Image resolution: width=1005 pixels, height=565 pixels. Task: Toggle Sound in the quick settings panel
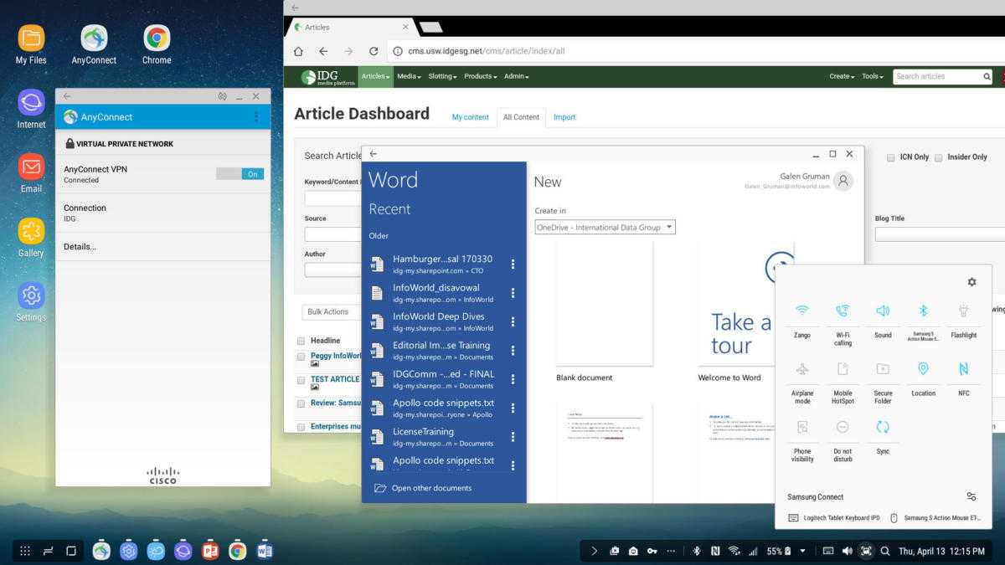point(883,311)
